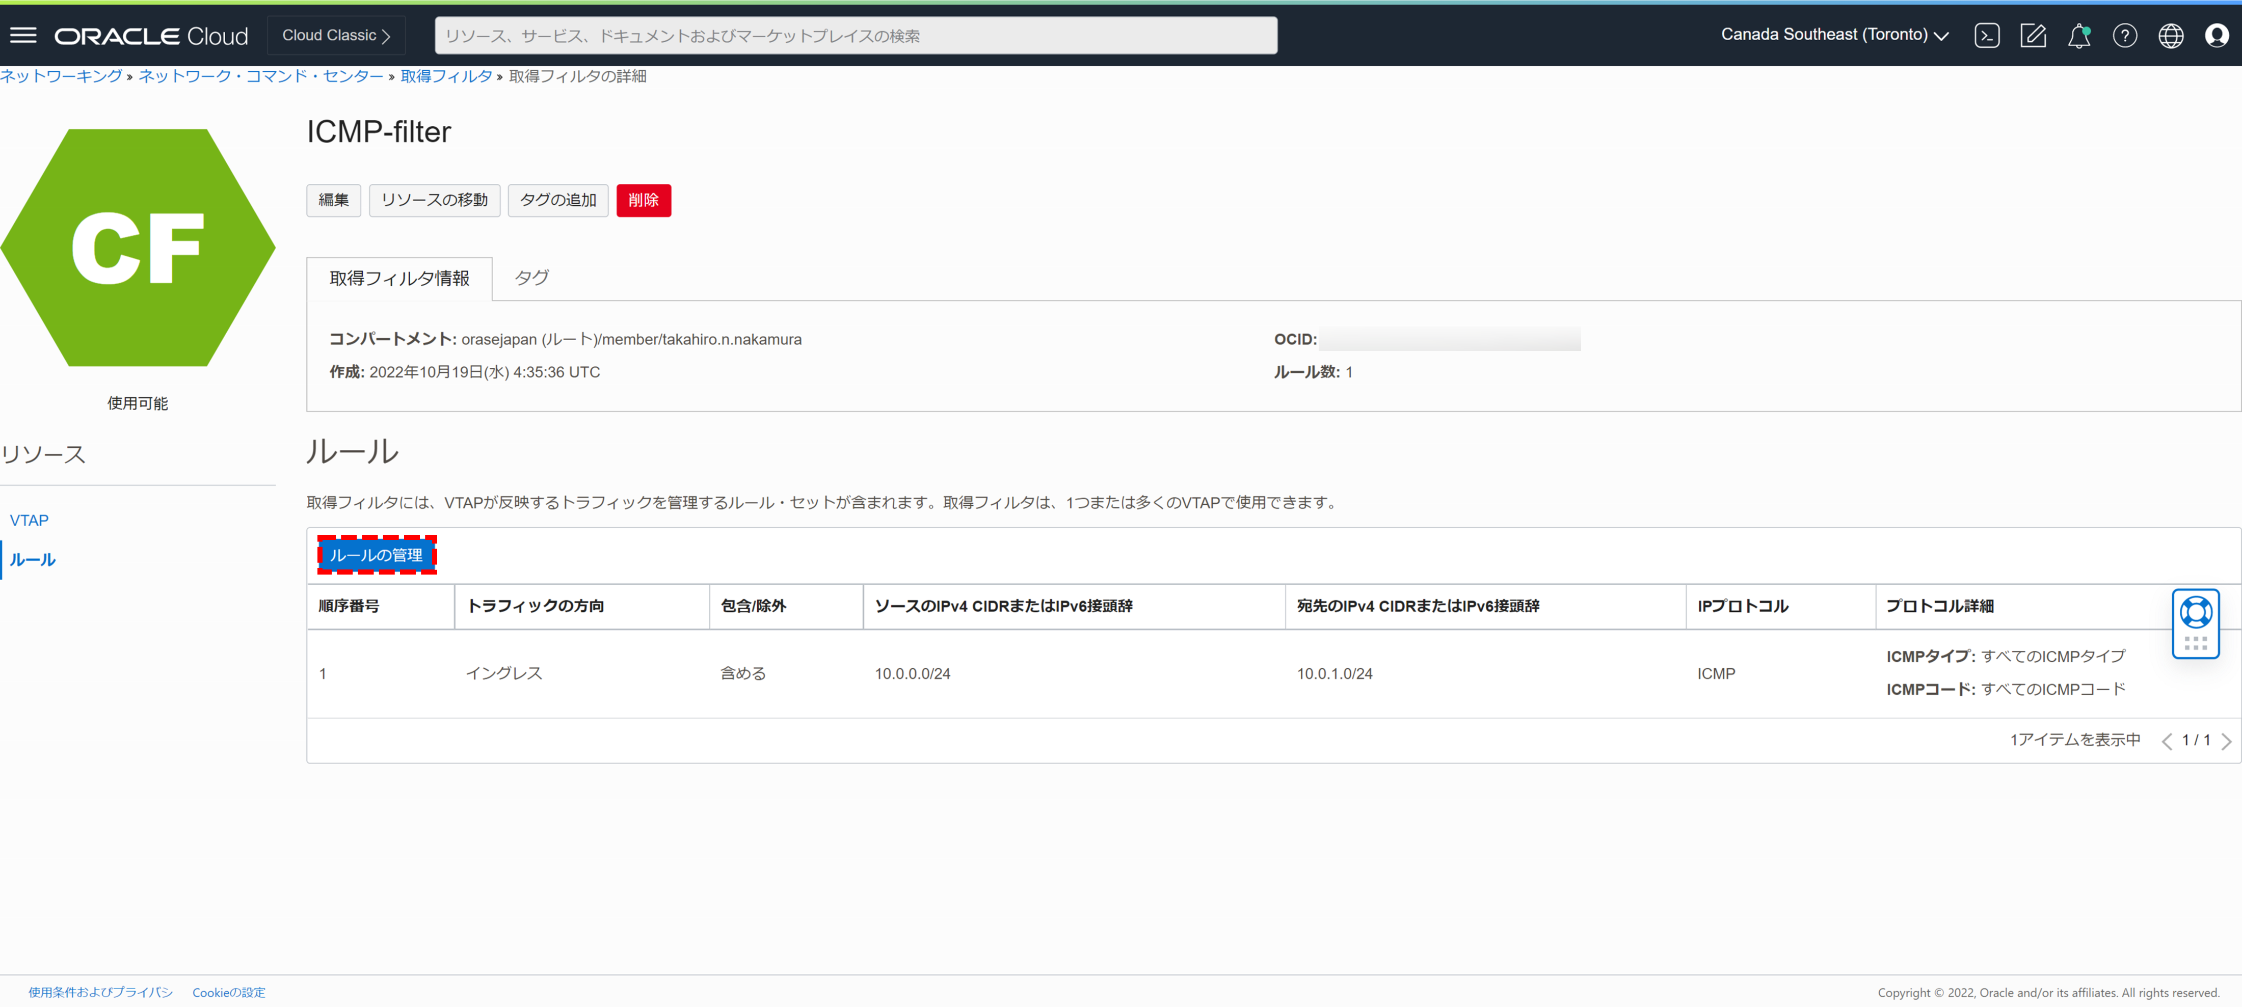This screenshot has height=1007, width=2242.
Task: Open ネットワーク・コマンド・センター breadcrumb link
Action: click(260, 76)
